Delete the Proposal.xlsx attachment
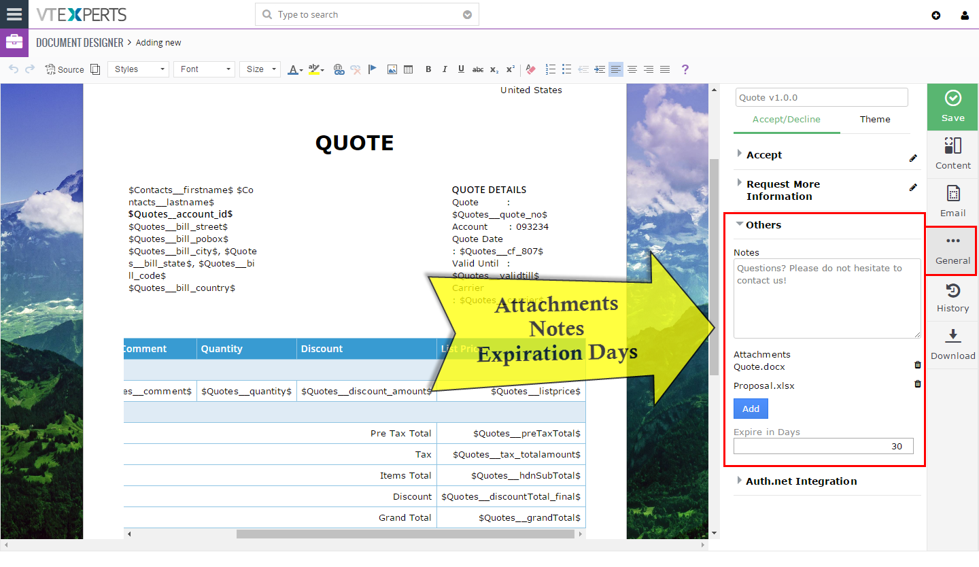Screen dimensions: 979x567 [917, 384]
